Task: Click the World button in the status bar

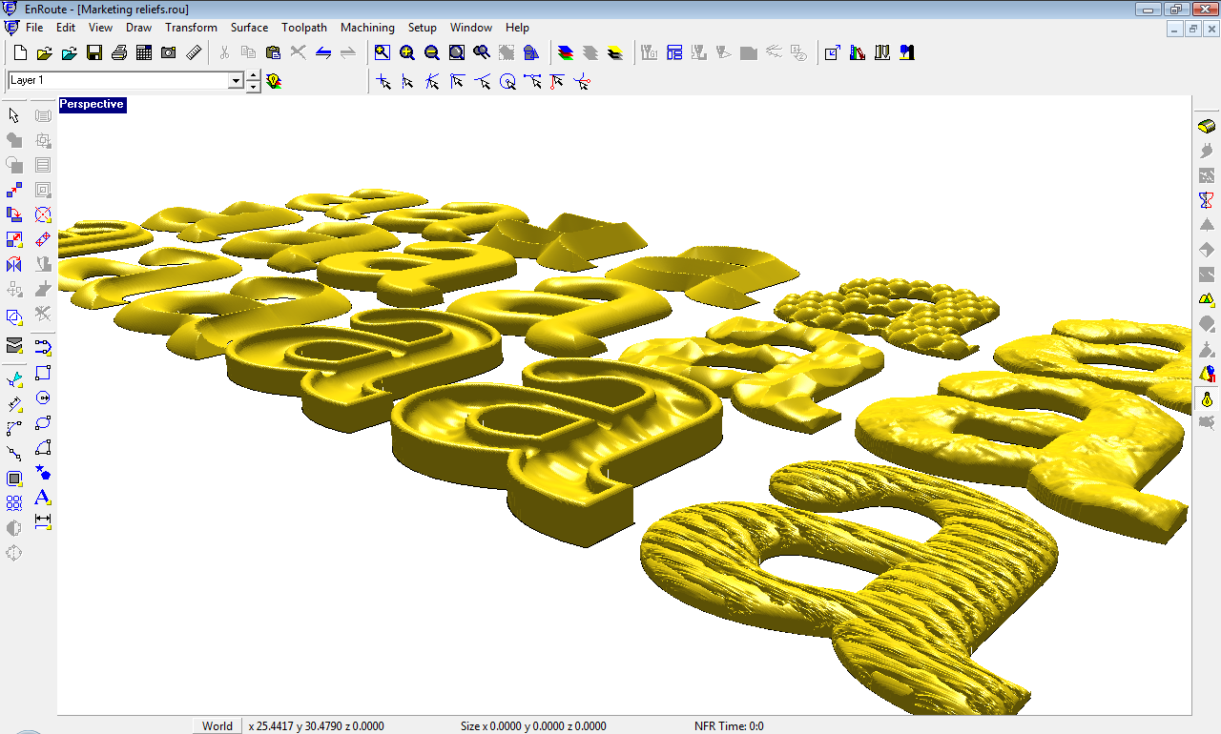Action: 217,725
